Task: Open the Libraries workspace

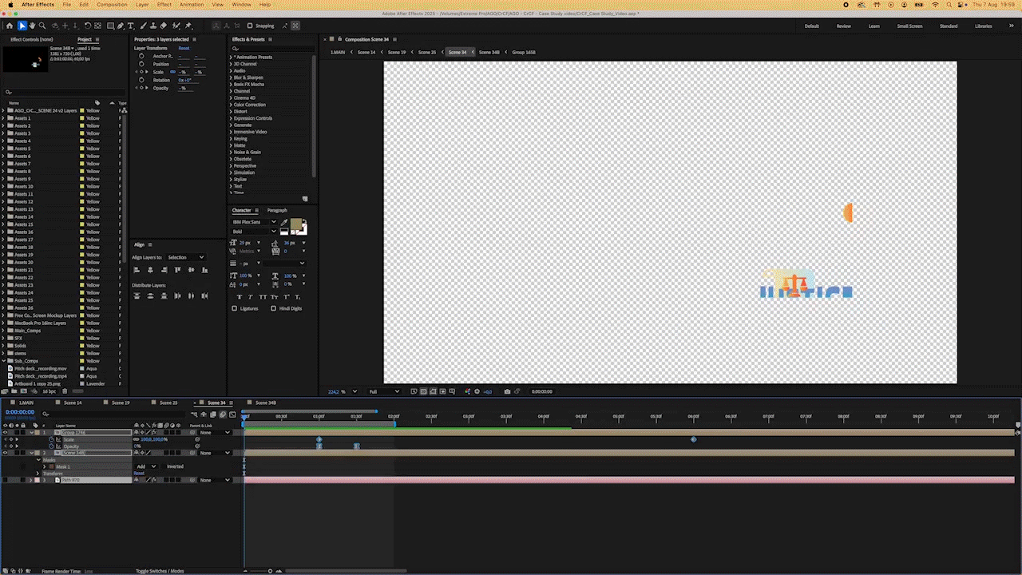Action: click(x=984, y=26)
